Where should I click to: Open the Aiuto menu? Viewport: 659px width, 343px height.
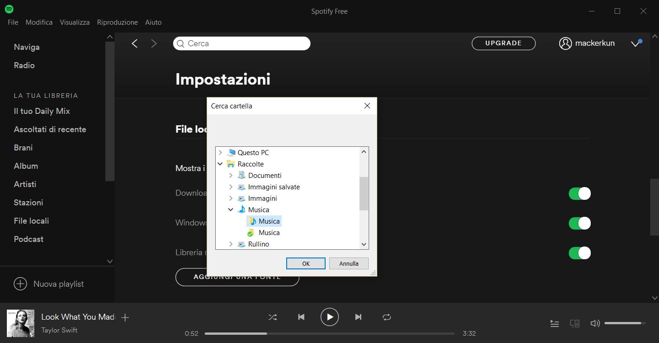point(153,22)
